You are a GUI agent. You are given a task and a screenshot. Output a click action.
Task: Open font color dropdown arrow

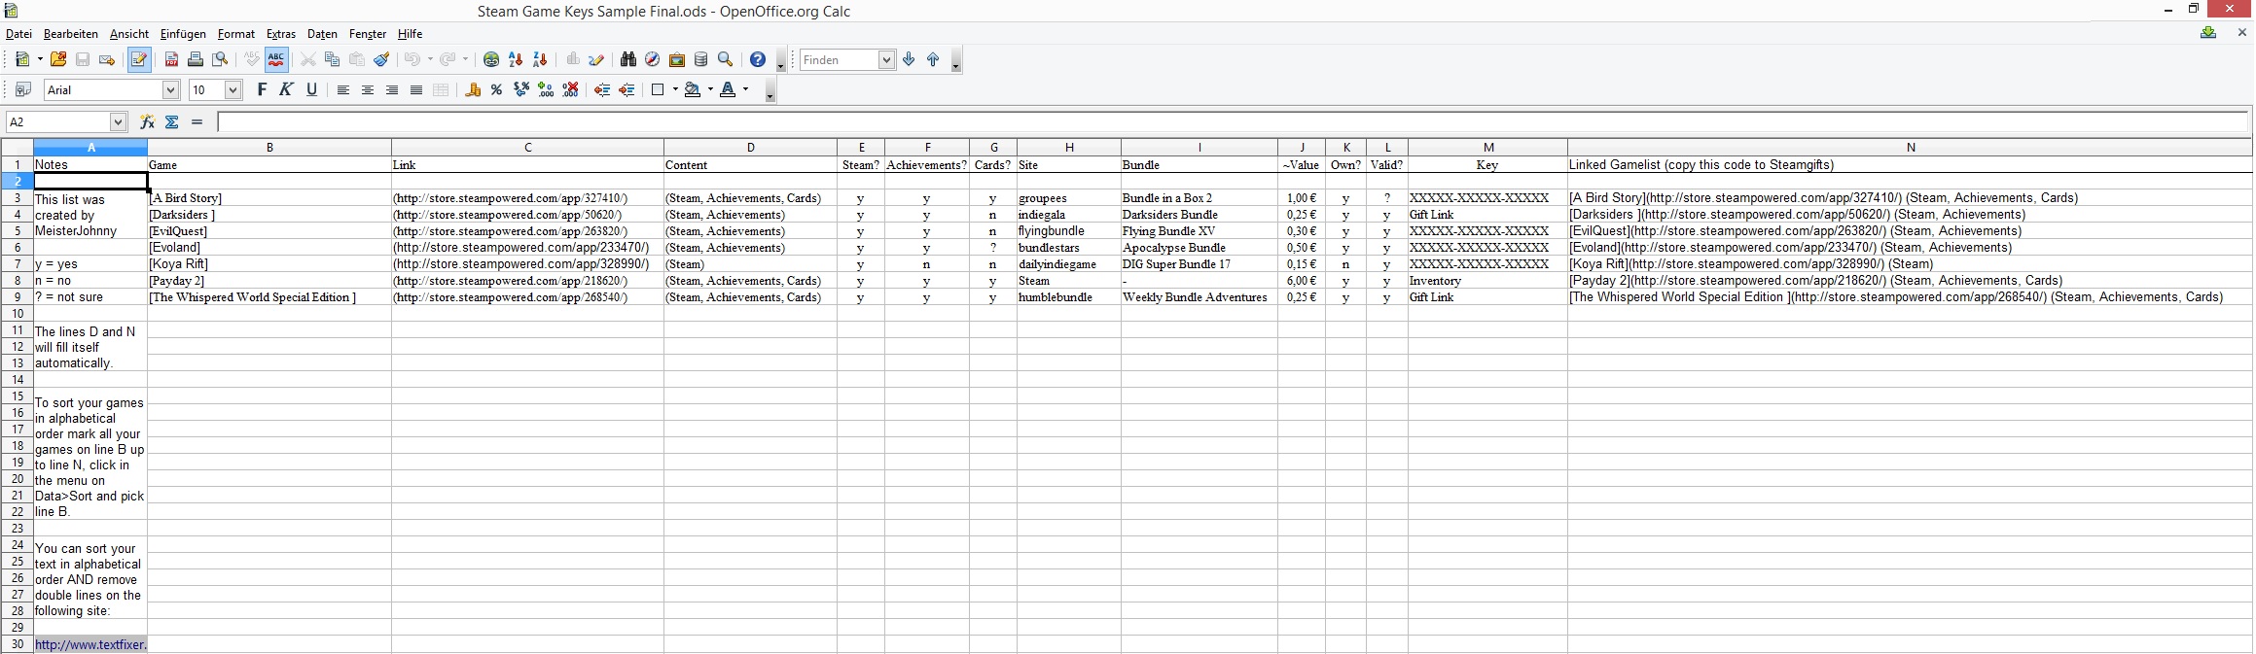point(746,90)
